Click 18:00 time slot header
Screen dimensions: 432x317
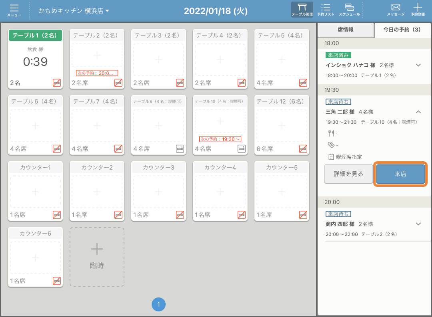[x=374, y=43]
